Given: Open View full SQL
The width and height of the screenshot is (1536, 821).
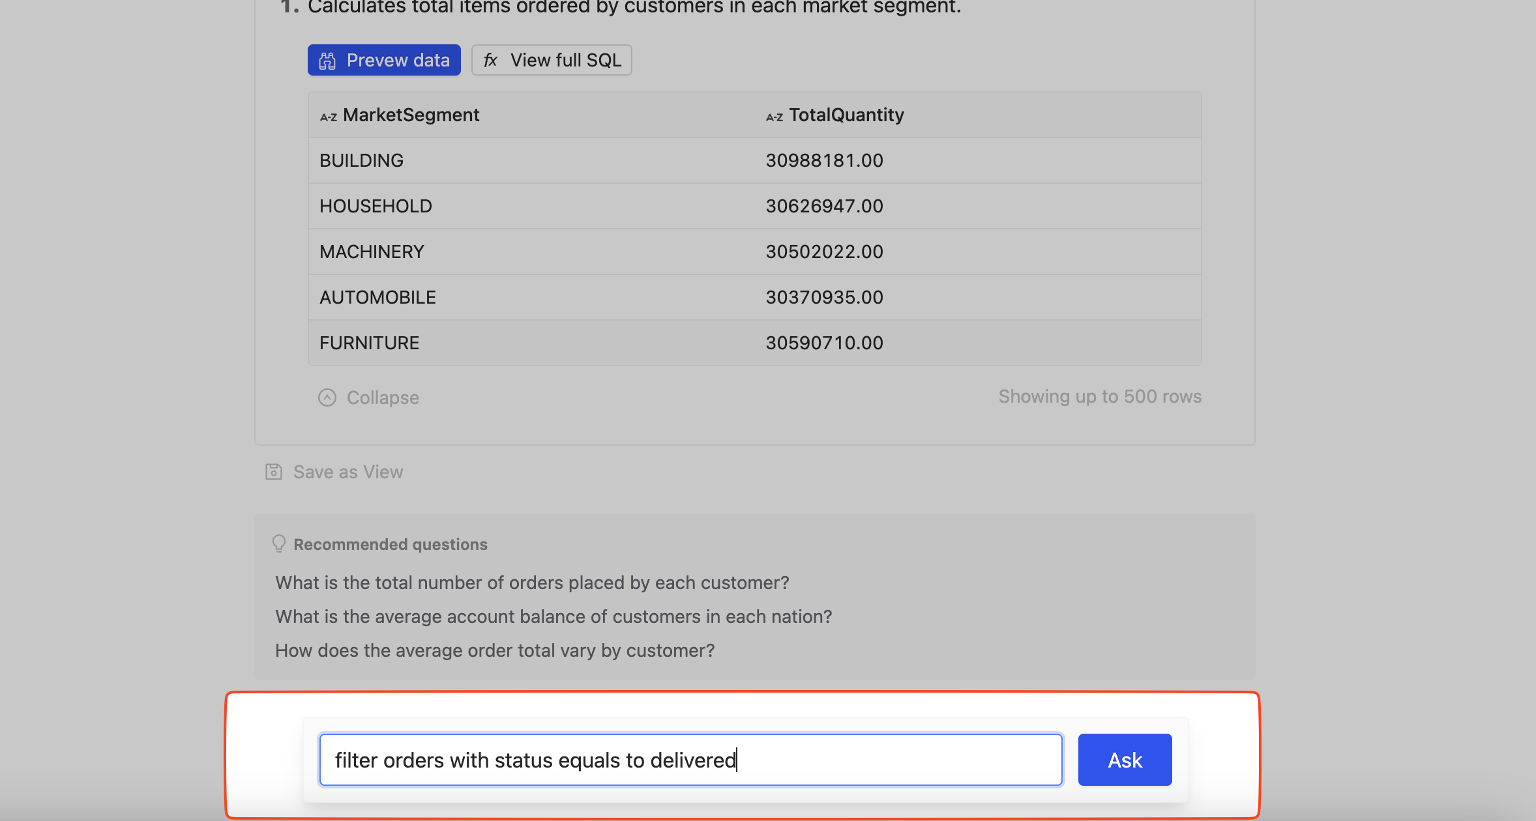Looking at the screenshot, I should (552, 60).
